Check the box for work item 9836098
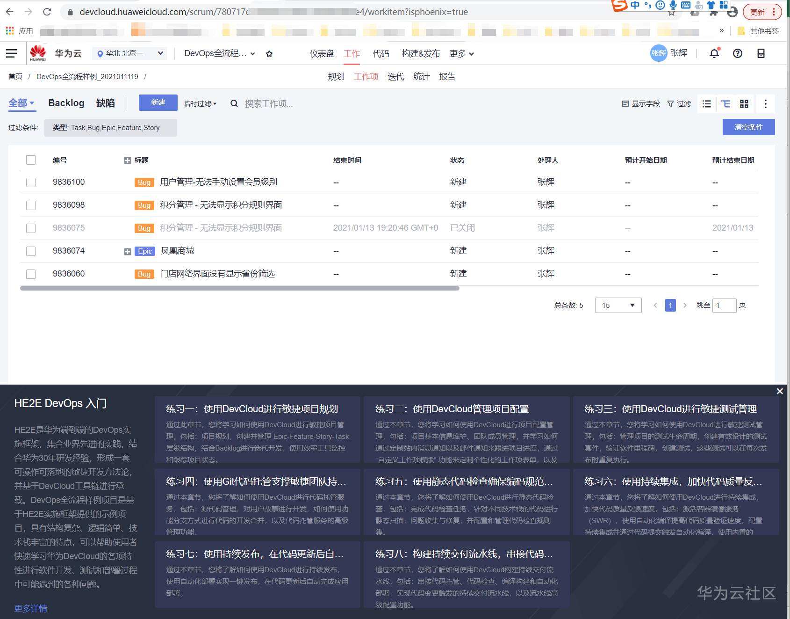The width and height of the screenshot is (790, 619). [x=31, y=205]
